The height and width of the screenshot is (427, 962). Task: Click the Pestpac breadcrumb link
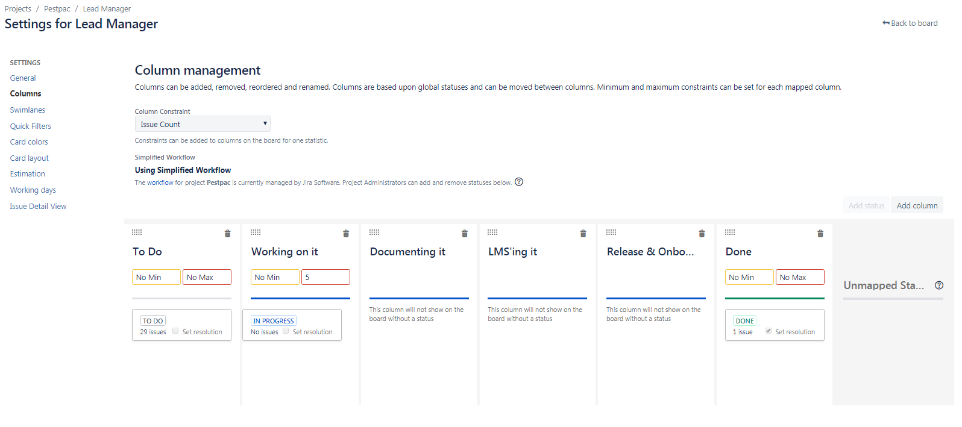(x=57, y=9)
